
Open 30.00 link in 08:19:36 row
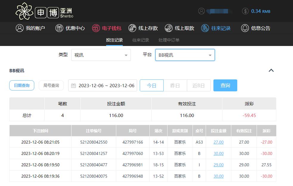218,176
